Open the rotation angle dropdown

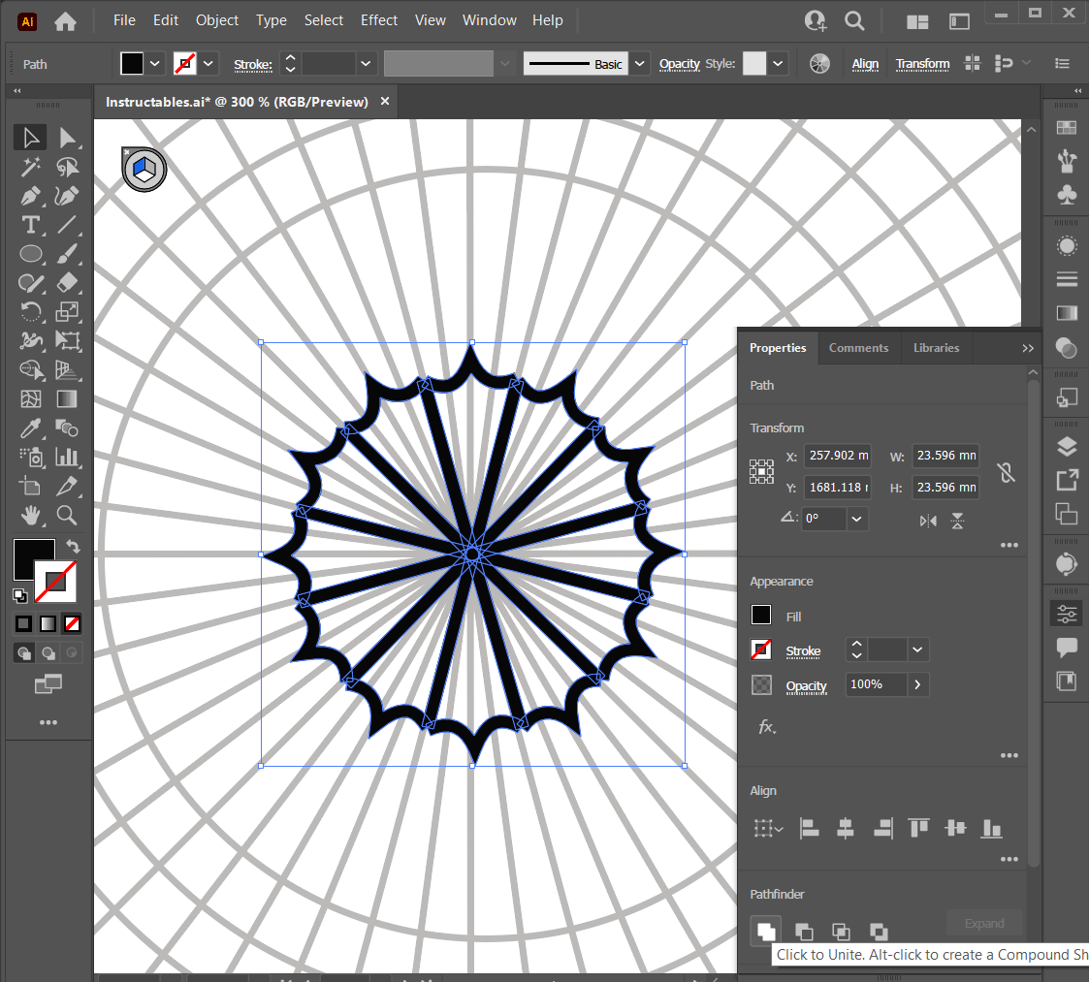(x=857, y=519)
